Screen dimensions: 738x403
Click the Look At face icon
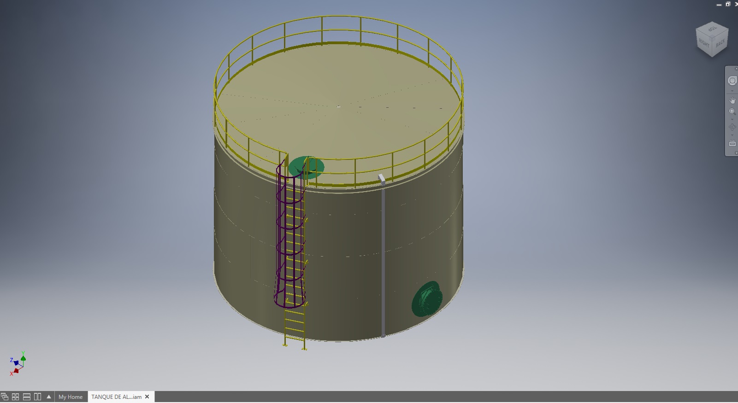(732, 143)
